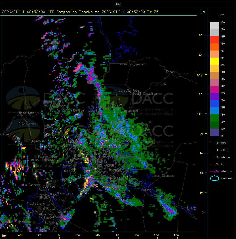Click the cyan current ellipse symbol
Screen dimensions: 236x239
pyautogui.click(x=214, y=178)
